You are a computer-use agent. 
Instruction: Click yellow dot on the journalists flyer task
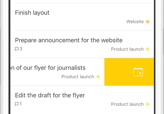click(98, 77)
